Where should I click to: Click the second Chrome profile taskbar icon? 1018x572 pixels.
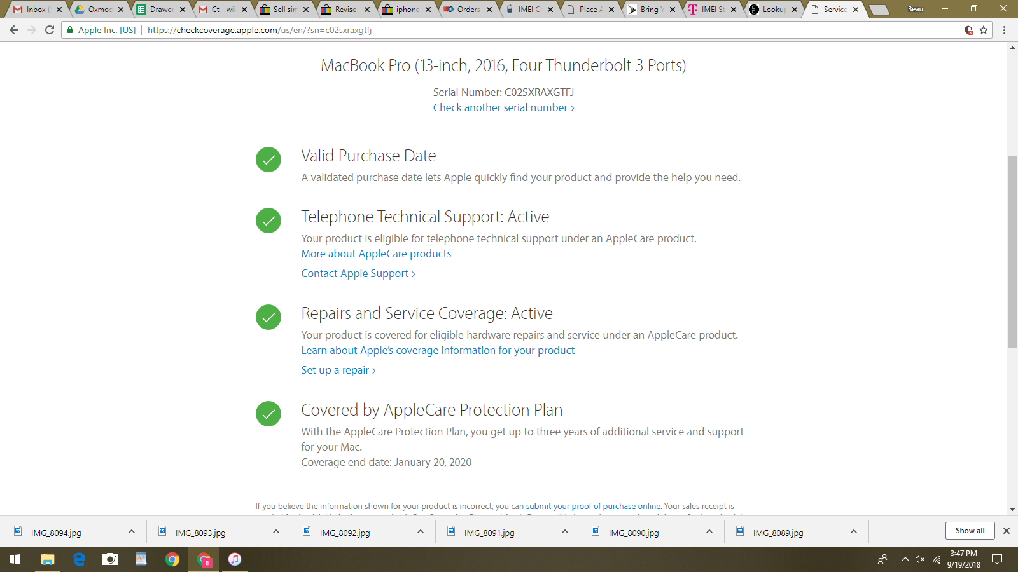tap(204, 559)
